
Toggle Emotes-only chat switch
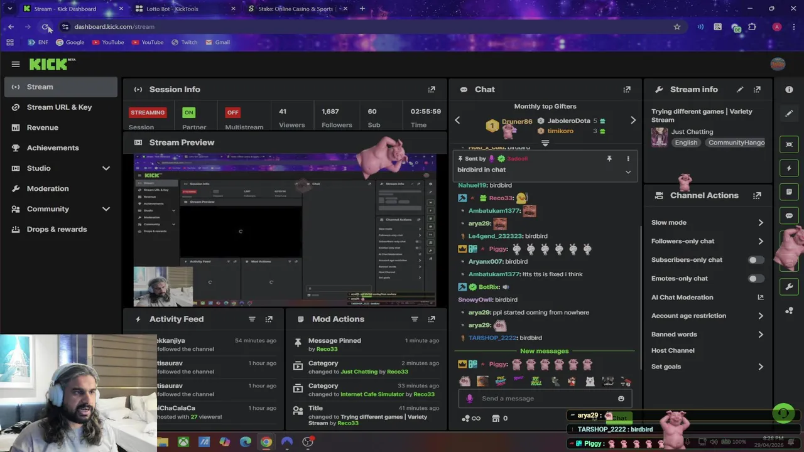pos(756,279)
